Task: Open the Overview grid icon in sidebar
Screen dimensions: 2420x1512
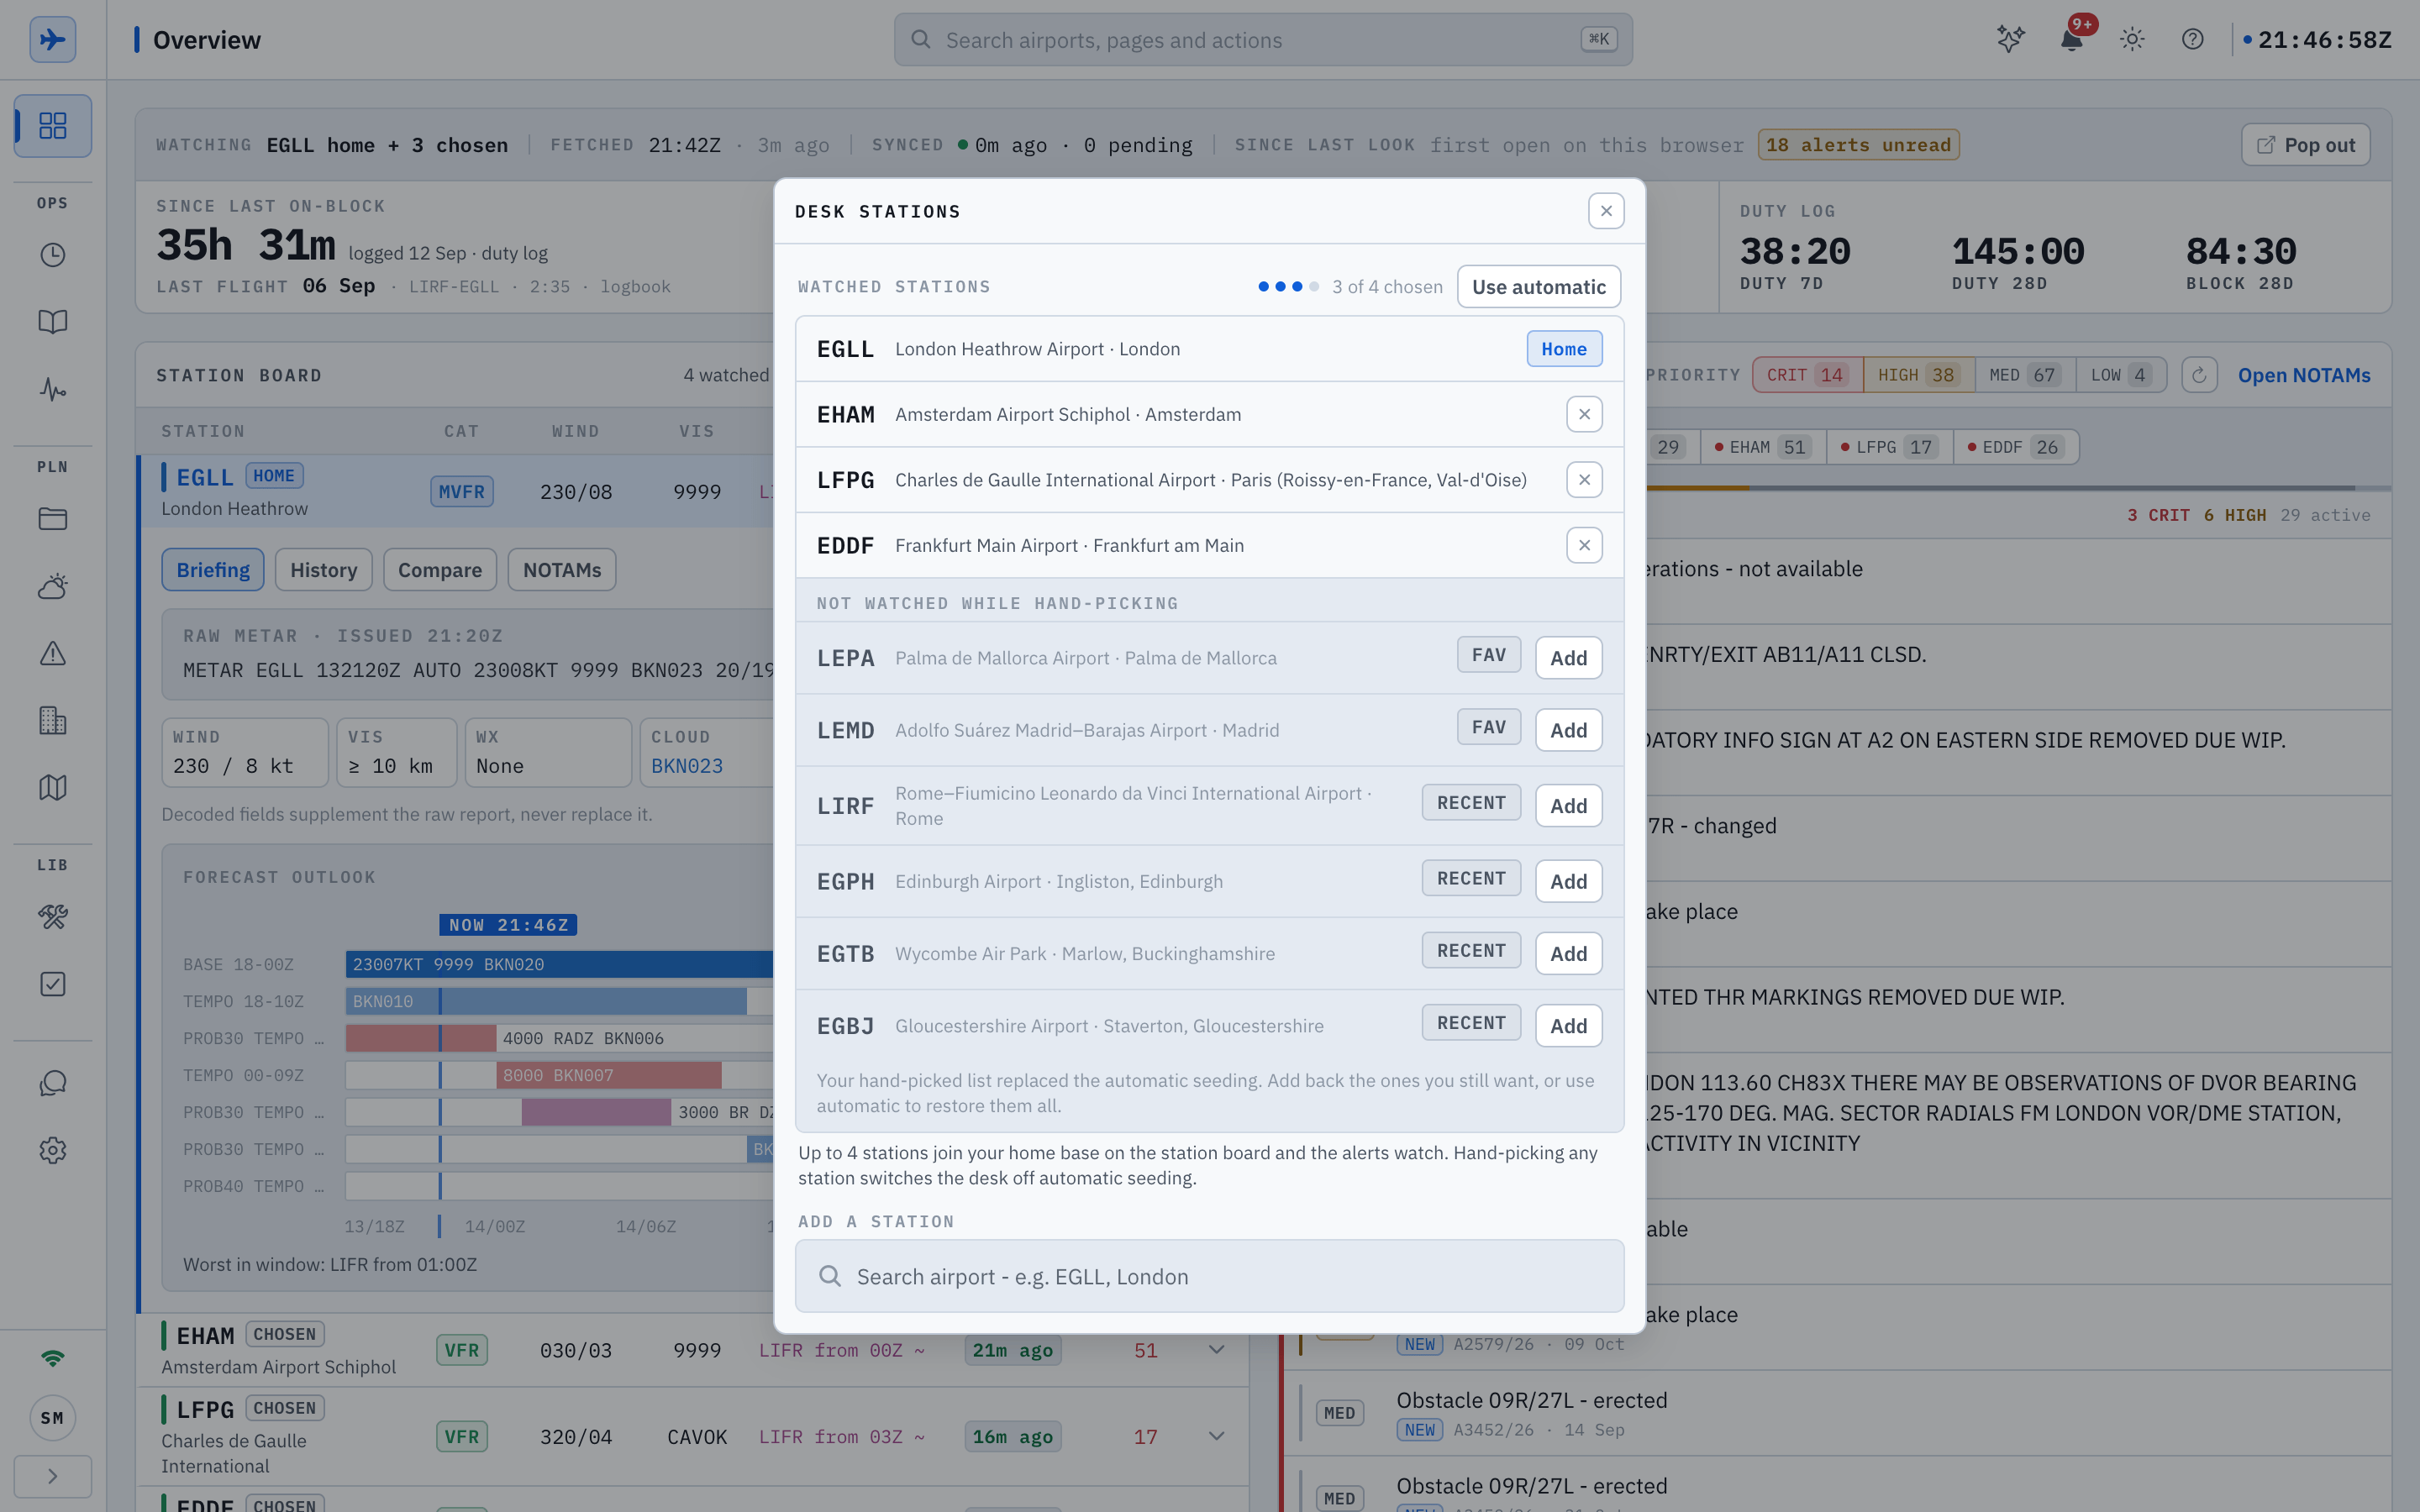Action: (x=53, y=126)
